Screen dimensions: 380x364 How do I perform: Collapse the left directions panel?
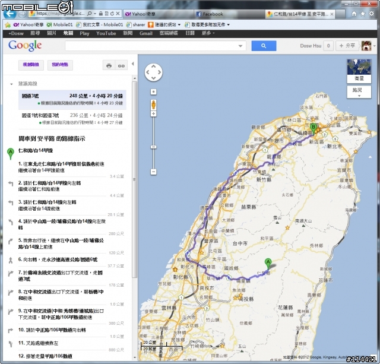[133, 64]
